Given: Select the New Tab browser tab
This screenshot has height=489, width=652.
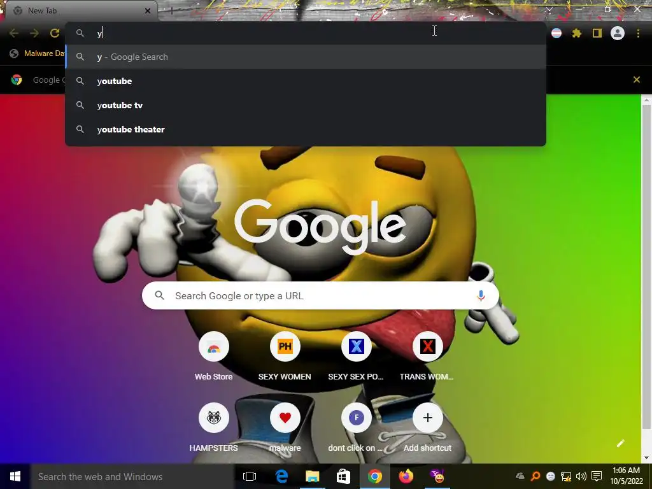Looking at the screenshot, I should [81, 11].
